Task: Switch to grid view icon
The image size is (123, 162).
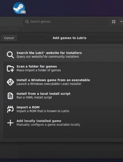Action: click(114, 22)
